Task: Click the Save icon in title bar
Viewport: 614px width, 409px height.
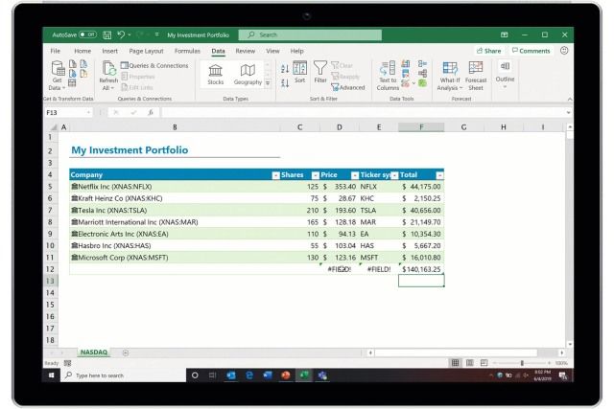Action: click(106, 34)
